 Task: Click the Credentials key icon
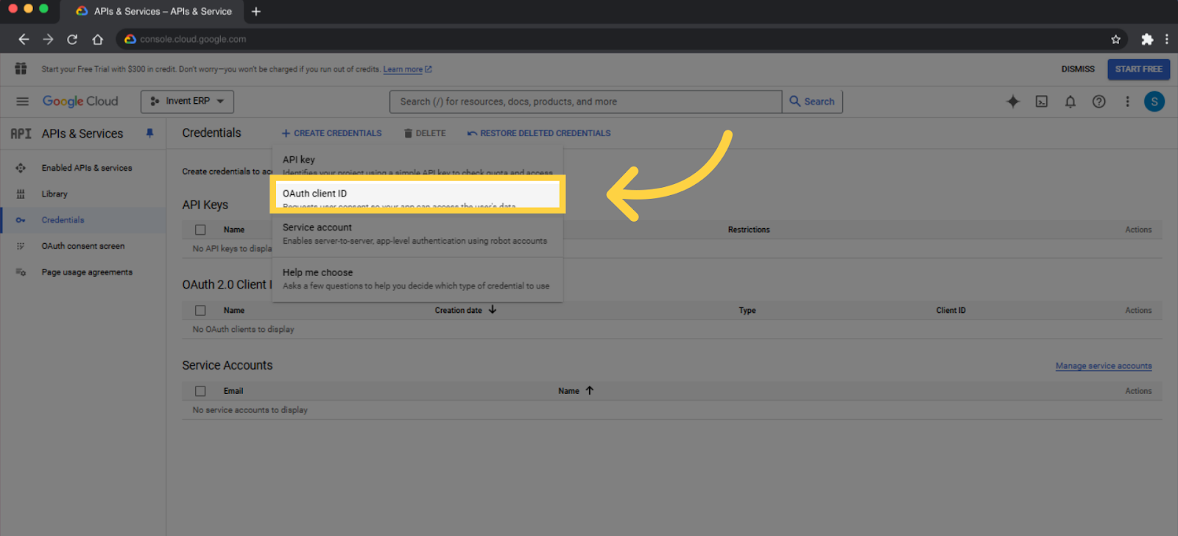21,220
